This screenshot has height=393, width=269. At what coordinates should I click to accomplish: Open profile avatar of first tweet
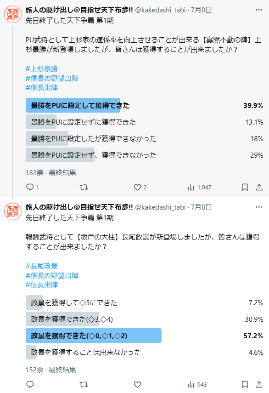pos(12,14)
